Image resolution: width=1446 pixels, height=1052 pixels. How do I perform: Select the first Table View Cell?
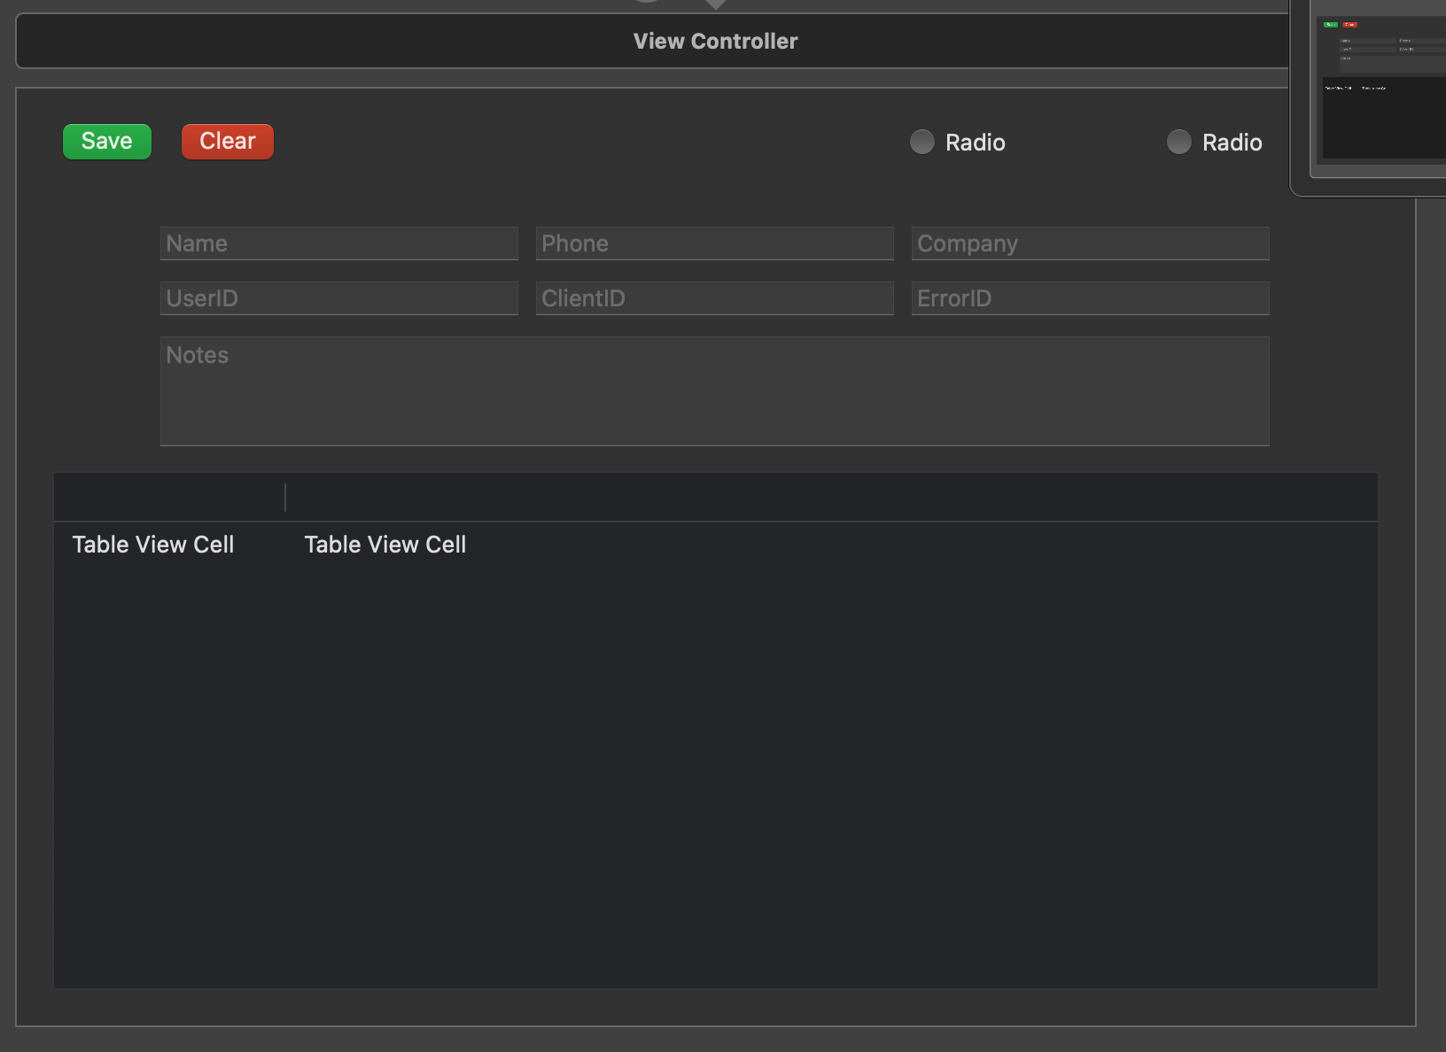tap(153, 545)
